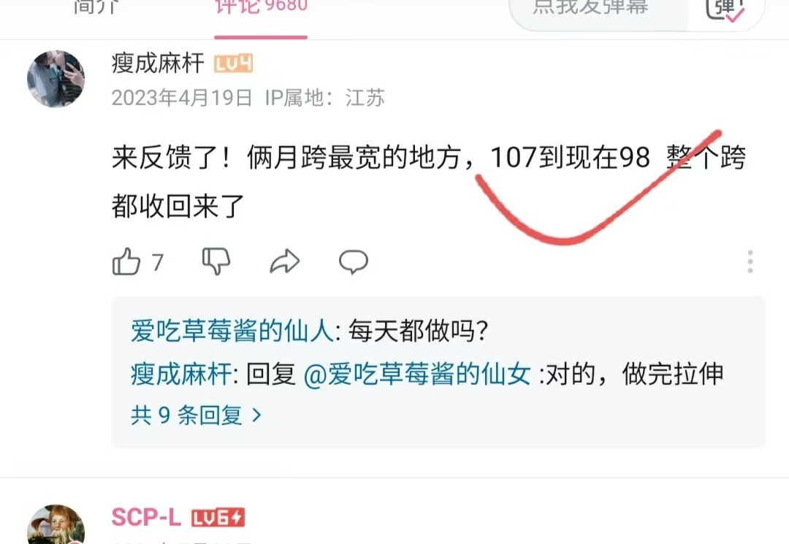Open the three-dot more options menu

pos(750,261)
